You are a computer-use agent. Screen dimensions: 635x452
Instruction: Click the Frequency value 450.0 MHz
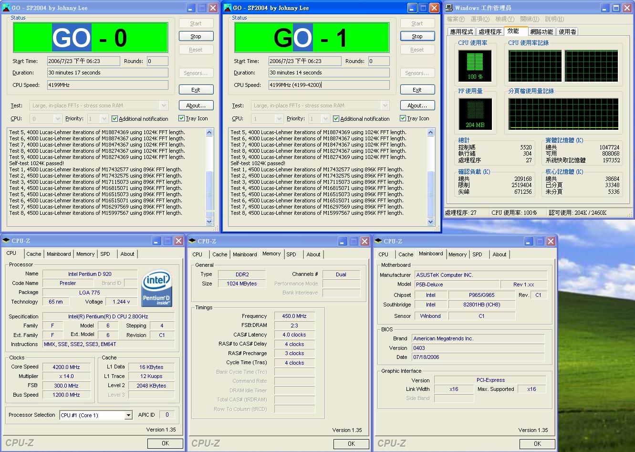click(294, 316)
